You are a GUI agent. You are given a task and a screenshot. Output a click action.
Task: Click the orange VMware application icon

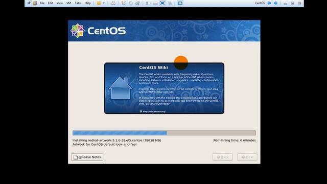pyautogui.click(x=35, y=3)
